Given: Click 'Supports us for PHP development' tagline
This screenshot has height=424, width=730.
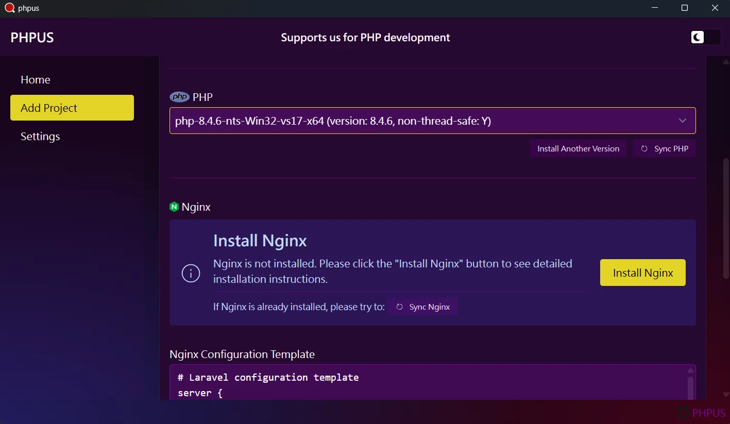Looking at the screenshot, I should click(365, 38).
